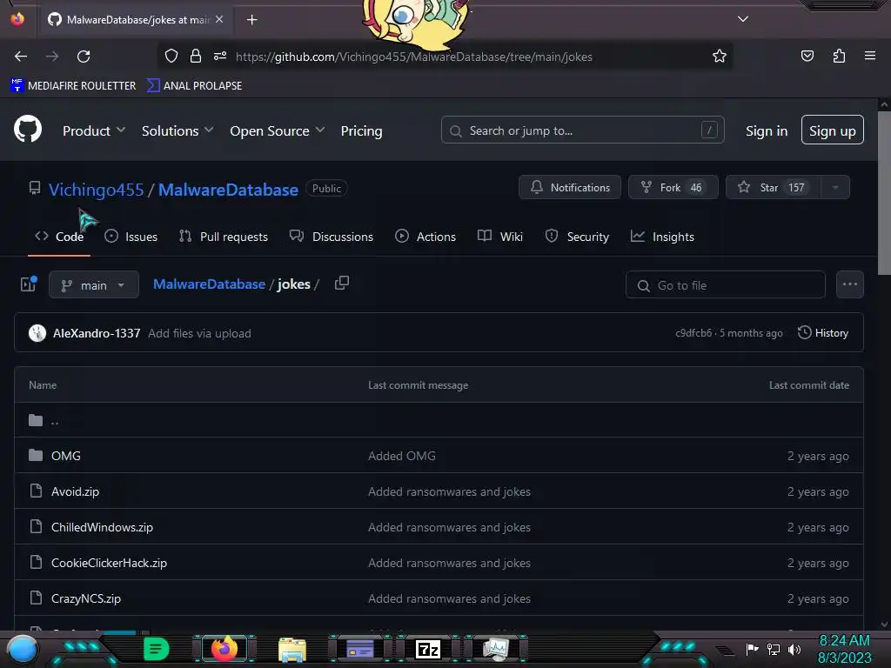
Task: Click the GitHub Octocat home logo
Action: click(28, 129)
